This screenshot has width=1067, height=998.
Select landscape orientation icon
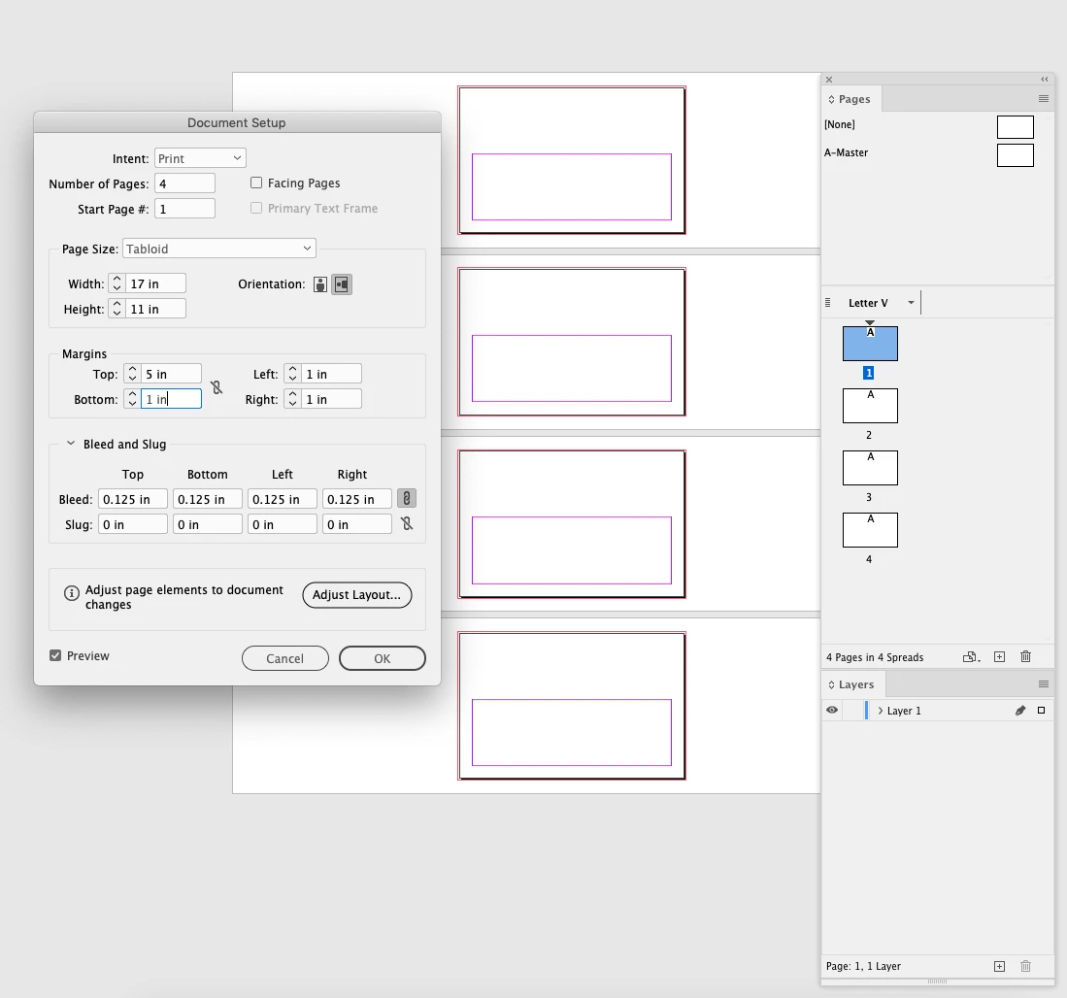pos(342,284)
